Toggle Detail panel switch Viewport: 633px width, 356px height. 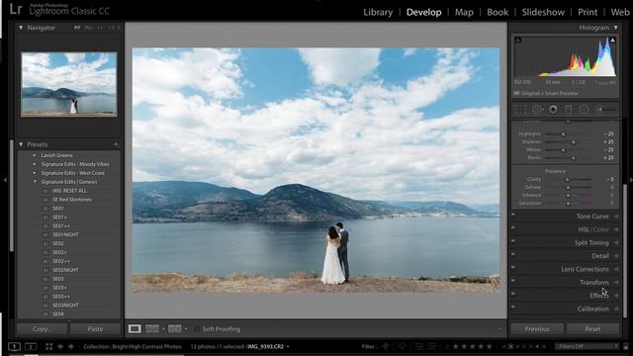(x=512, y=255)
